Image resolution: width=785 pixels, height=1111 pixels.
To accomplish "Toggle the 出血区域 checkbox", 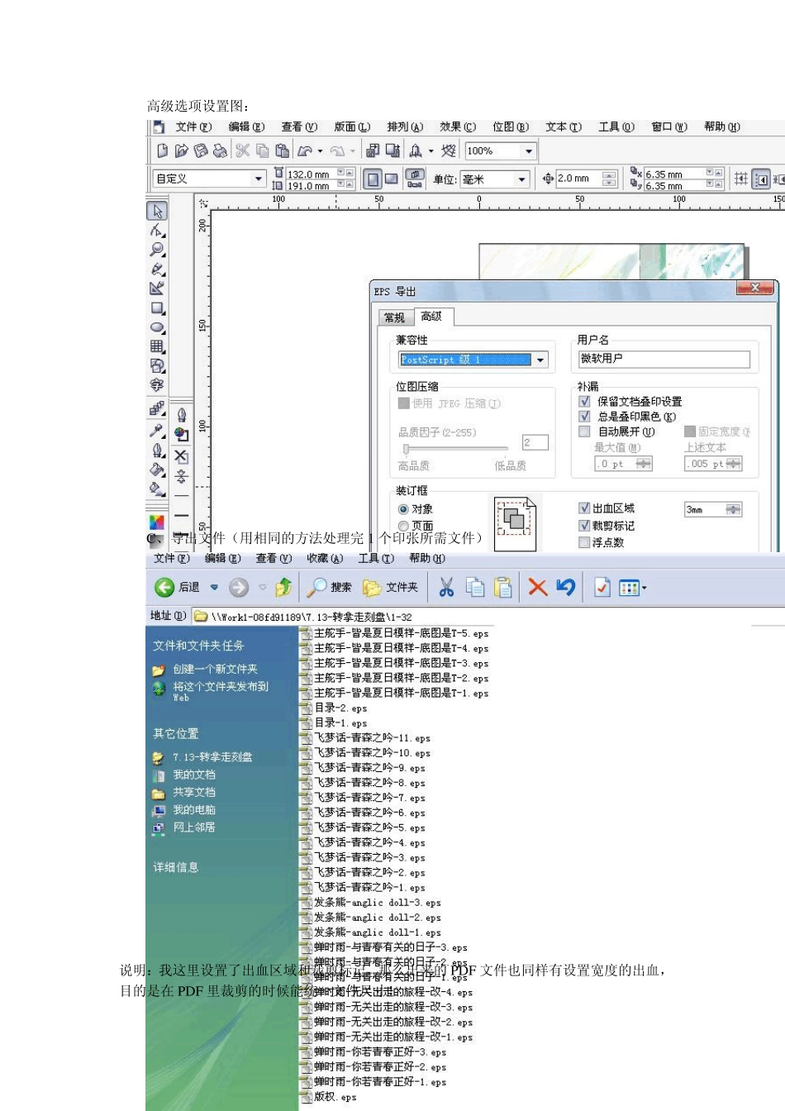I will coord(585,508).
